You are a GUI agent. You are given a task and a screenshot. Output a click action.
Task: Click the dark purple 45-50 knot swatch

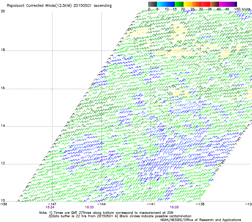pos(232,4)
